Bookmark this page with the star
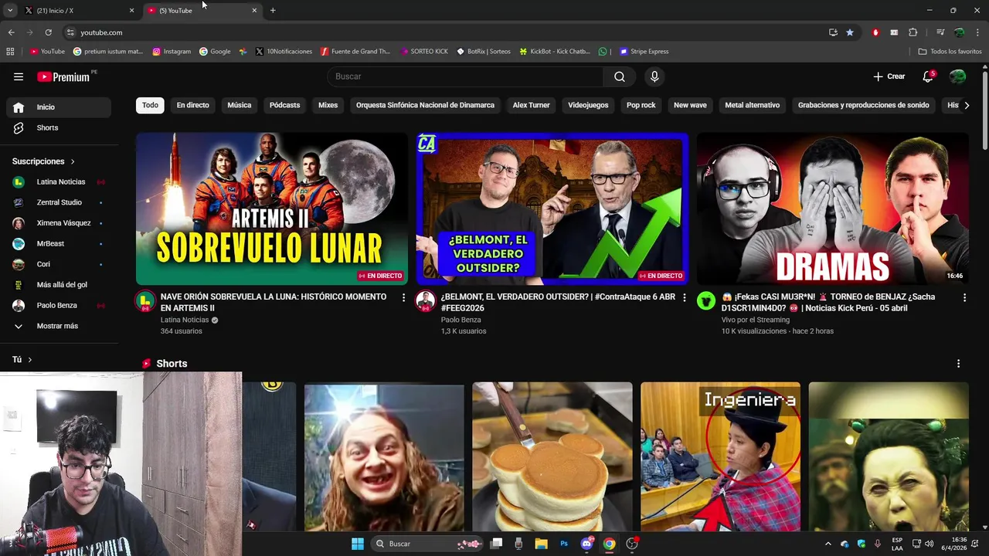 850,32
